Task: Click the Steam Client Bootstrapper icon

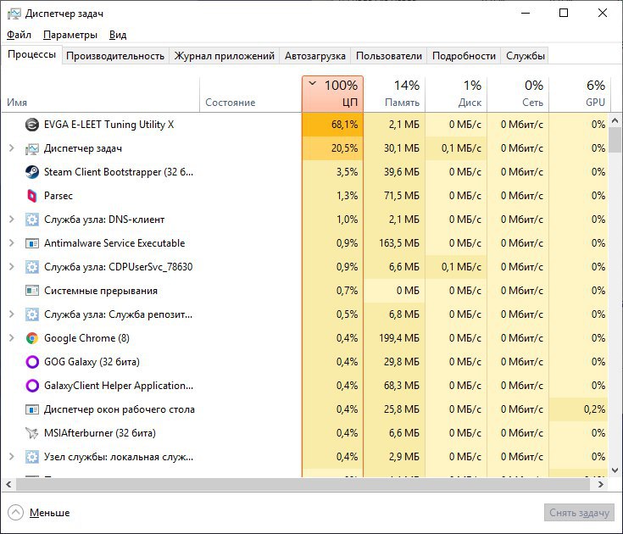Action: pos(32,172)
